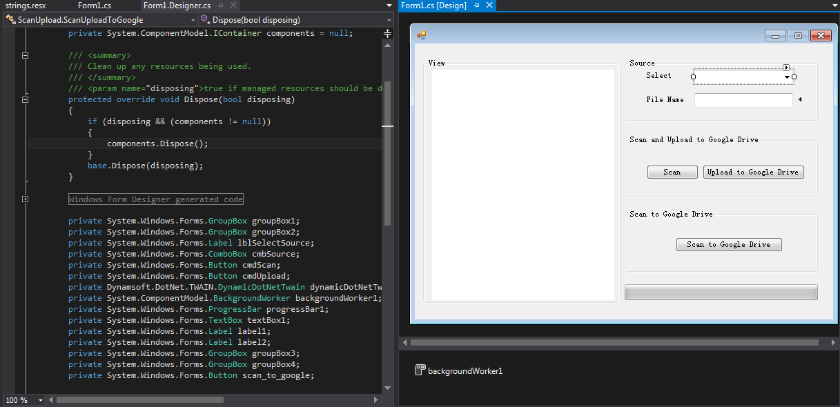Collapse the summary comment block in the editor
The height and width of the screenshot is (407, 840).
pyautogui.click(x=25, y=55)
